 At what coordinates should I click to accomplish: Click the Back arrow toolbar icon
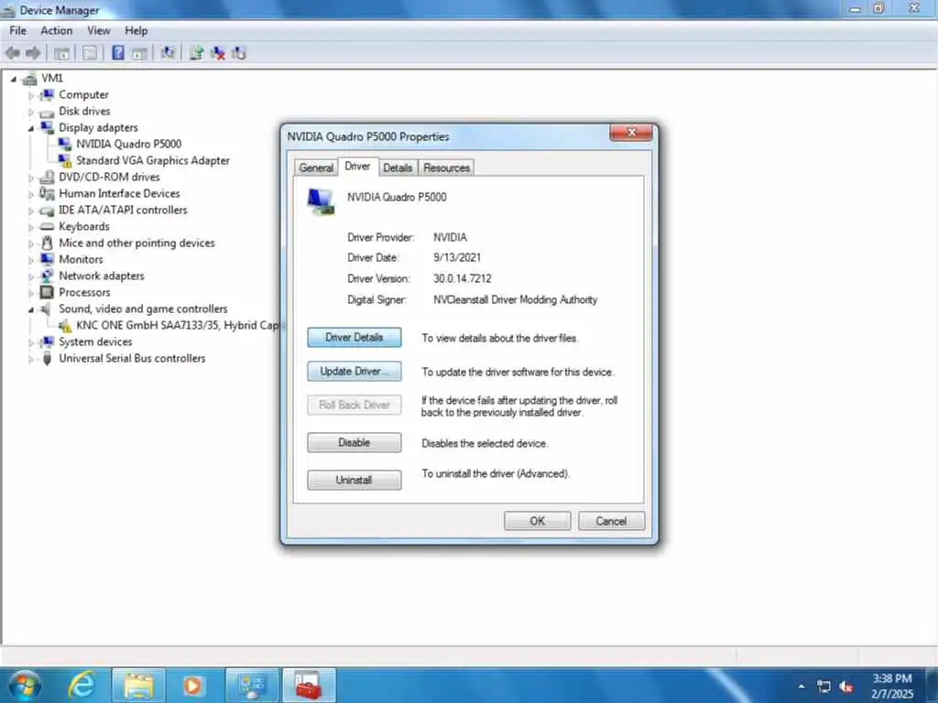coord(12,53)
